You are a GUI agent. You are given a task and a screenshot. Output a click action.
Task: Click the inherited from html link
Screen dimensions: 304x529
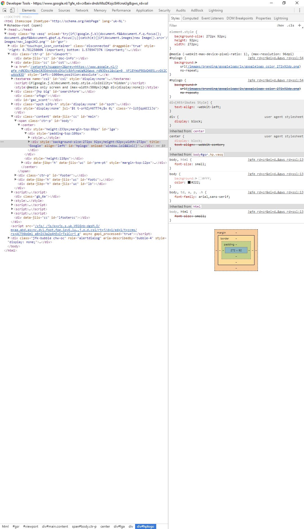pos(197,207)
